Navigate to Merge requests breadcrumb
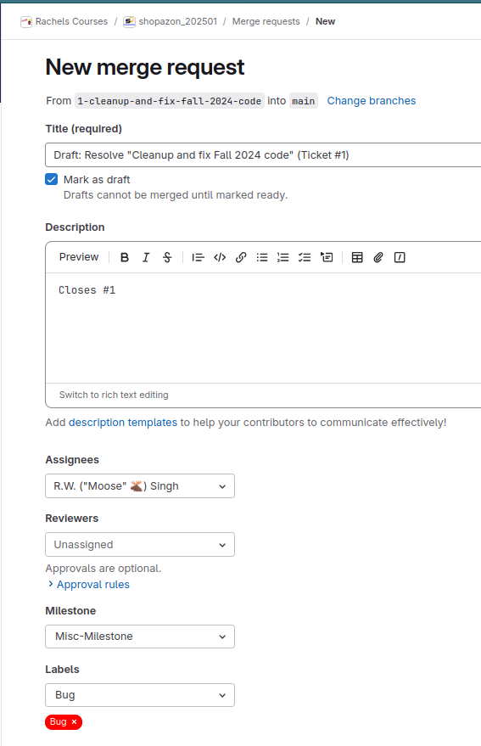 [266, 21]
